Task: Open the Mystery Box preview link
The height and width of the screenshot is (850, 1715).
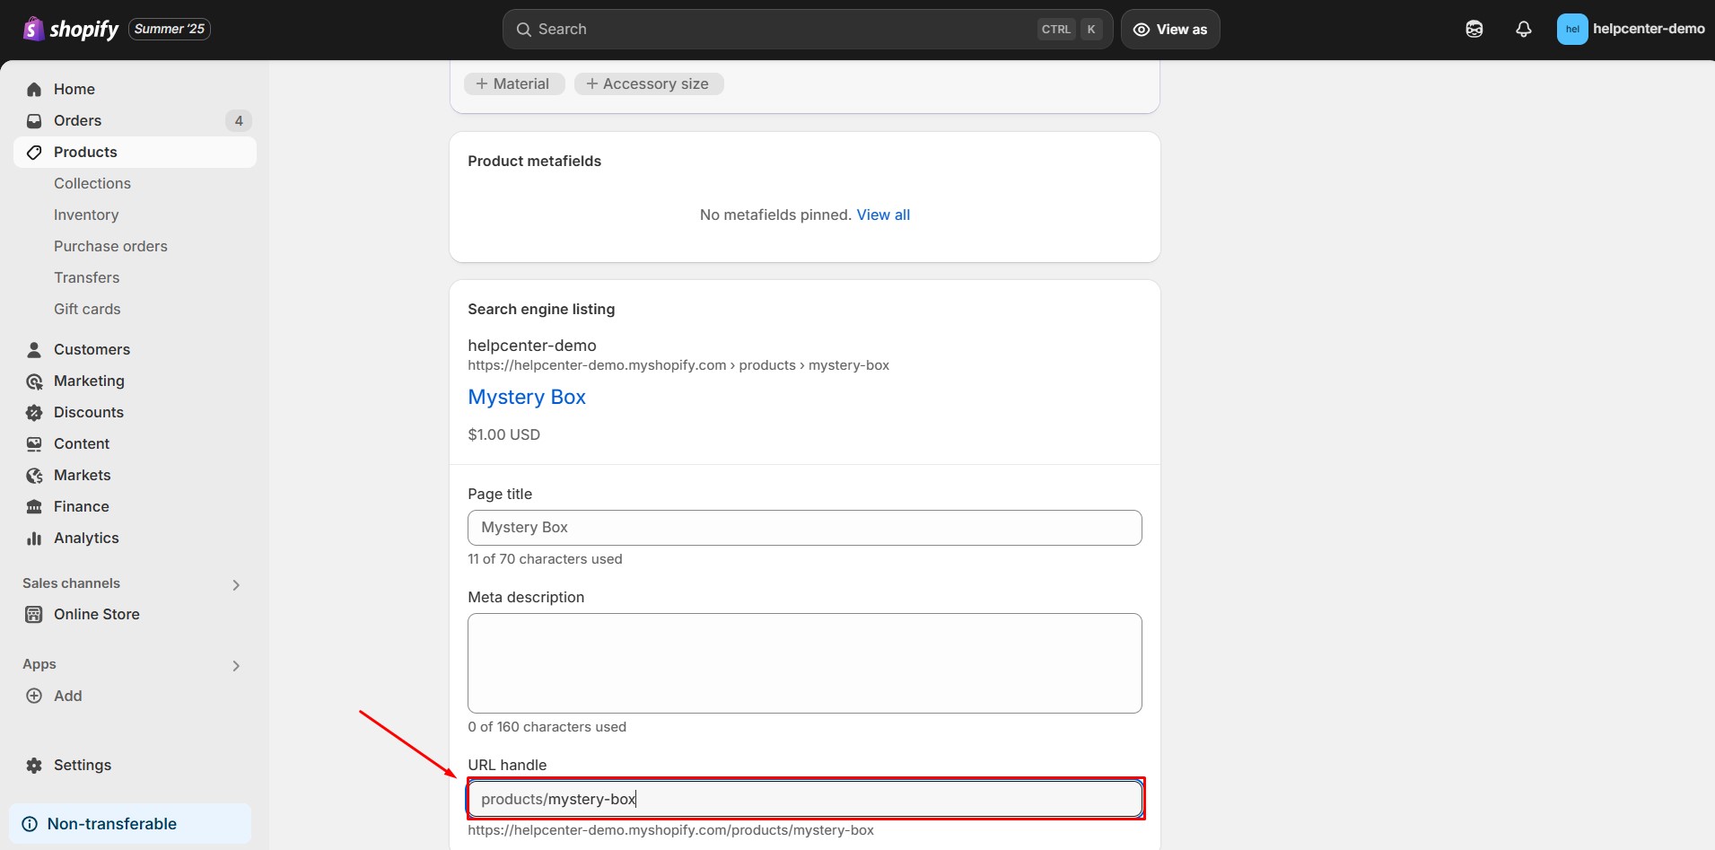Action: pyautogui.click(x=527, y=397)
